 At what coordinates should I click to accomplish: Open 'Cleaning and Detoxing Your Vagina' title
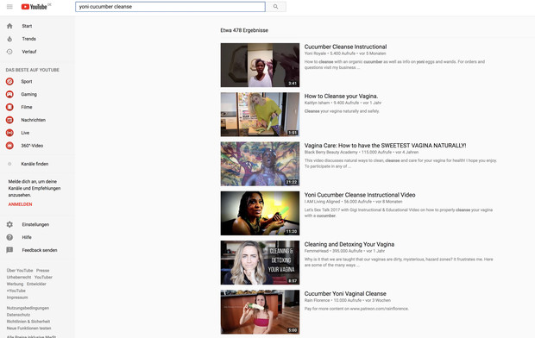click(349, 244)
